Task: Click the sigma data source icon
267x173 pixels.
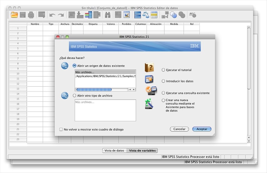Action: point(65,66)
